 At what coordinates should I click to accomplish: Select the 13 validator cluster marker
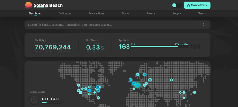(145, 85)
